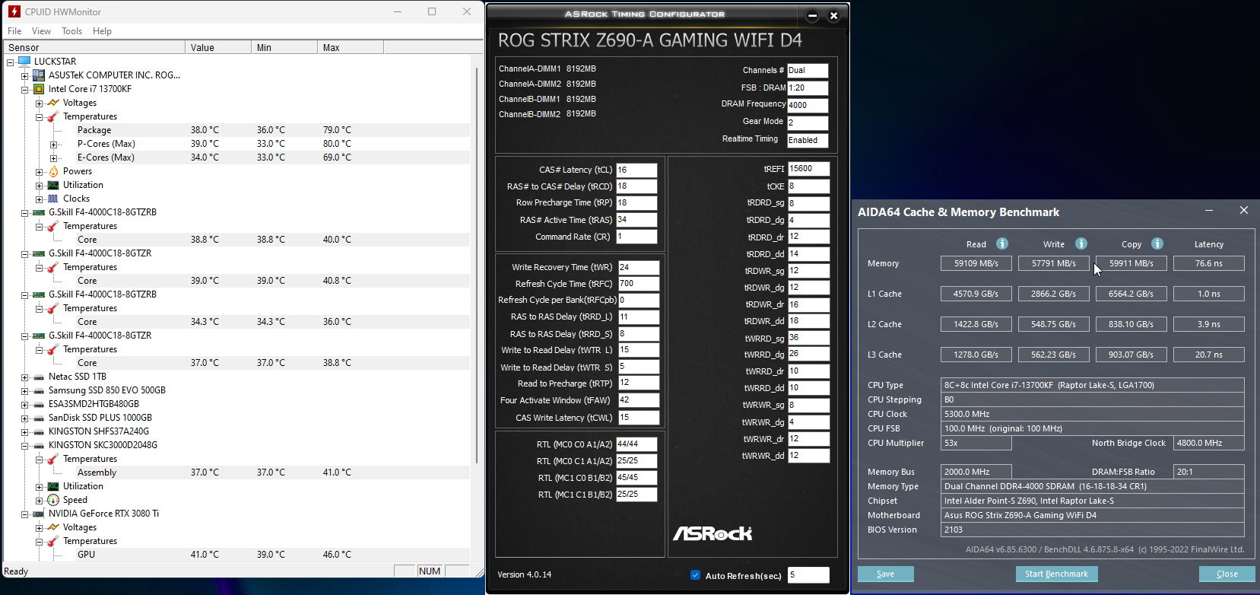Viewport: 1260px width, 595px height.
Task: Click the Command Rate (CR) field
Action: click(636, 237)
